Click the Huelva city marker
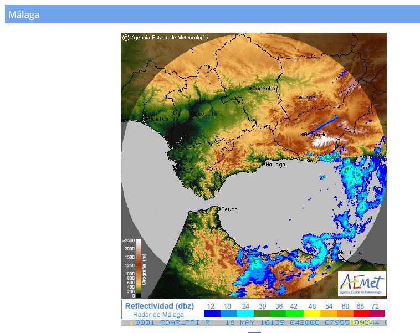Screen dimensions: 420x333 [x=146, y=117]
